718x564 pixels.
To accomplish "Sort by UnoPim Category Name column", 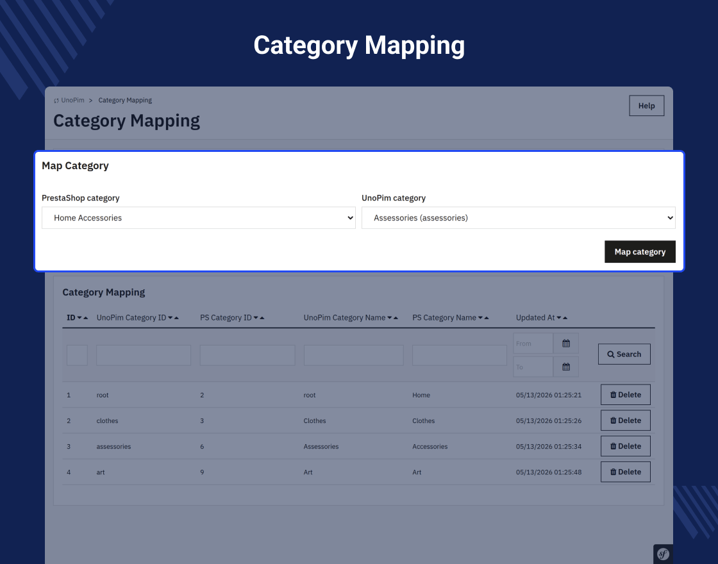I will 351,318.
